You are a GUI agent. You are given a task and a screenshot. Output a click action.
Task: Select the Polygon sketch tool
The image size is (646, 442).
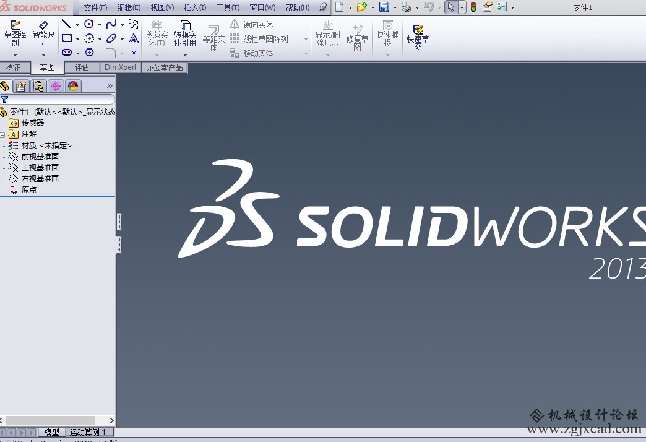[x=89, y=53]
